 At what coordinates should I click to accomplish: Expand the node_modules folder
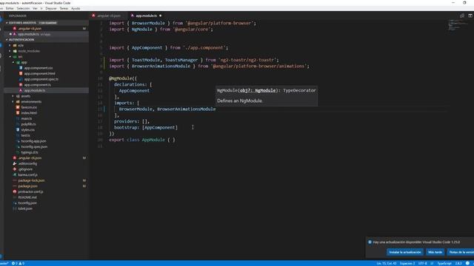(x=29, y=51)
